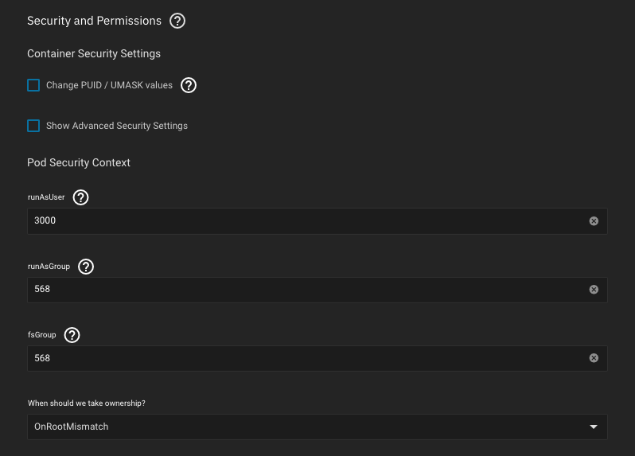Show runAsUser help tooltip icon

(80, 197)
